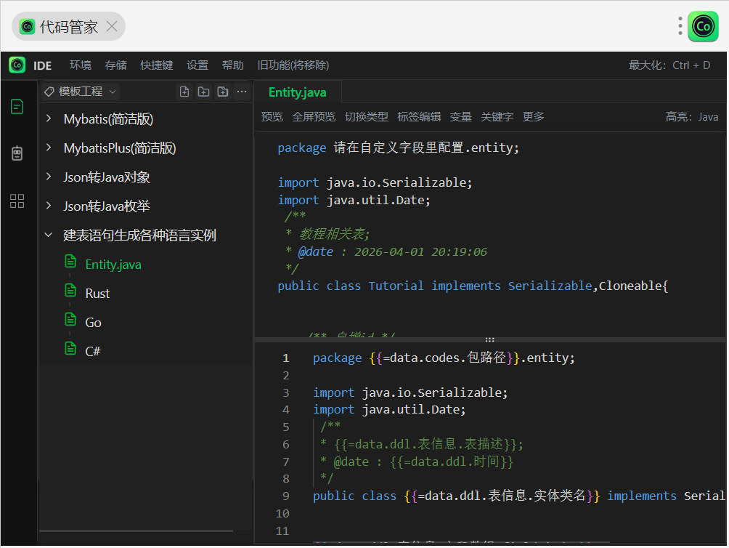Click the 切换类型 button
Image resolution: width=729 pixels, height=548 pixels.
coord(366,117)
